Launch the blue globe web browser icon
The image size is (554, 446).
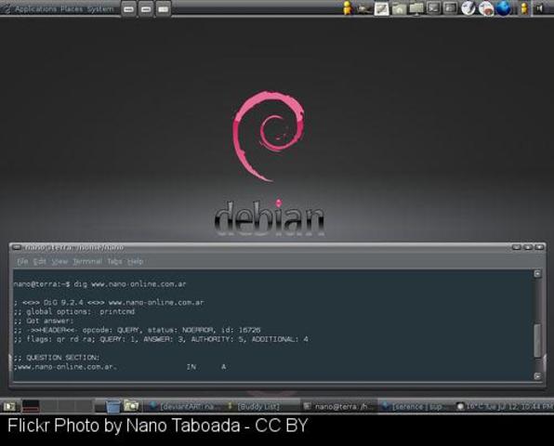coord(504,8)
